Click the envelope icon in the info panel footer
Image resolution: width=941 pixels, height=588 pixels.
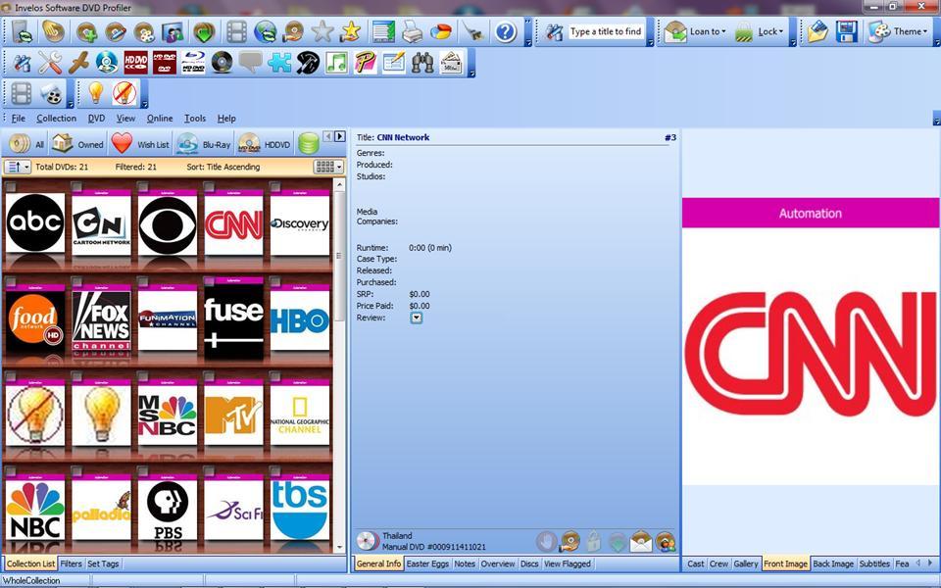click(641, 542)
